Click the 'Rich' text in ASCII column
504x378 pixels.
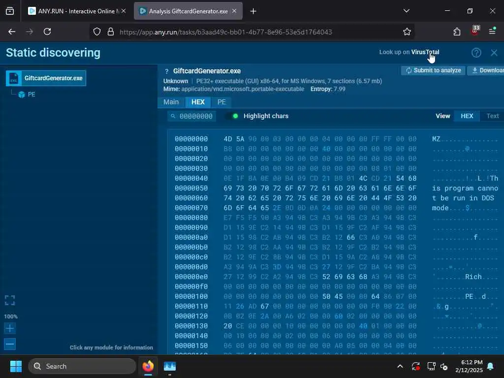click(473, 277)
